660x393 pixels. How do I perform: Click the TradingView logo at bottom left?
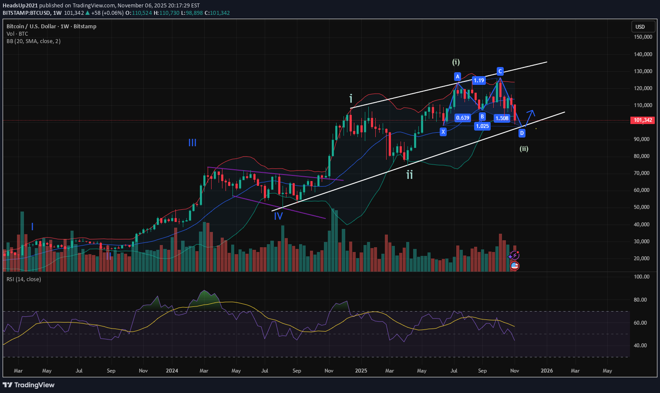pyautogui.click(x=29, y=385)
